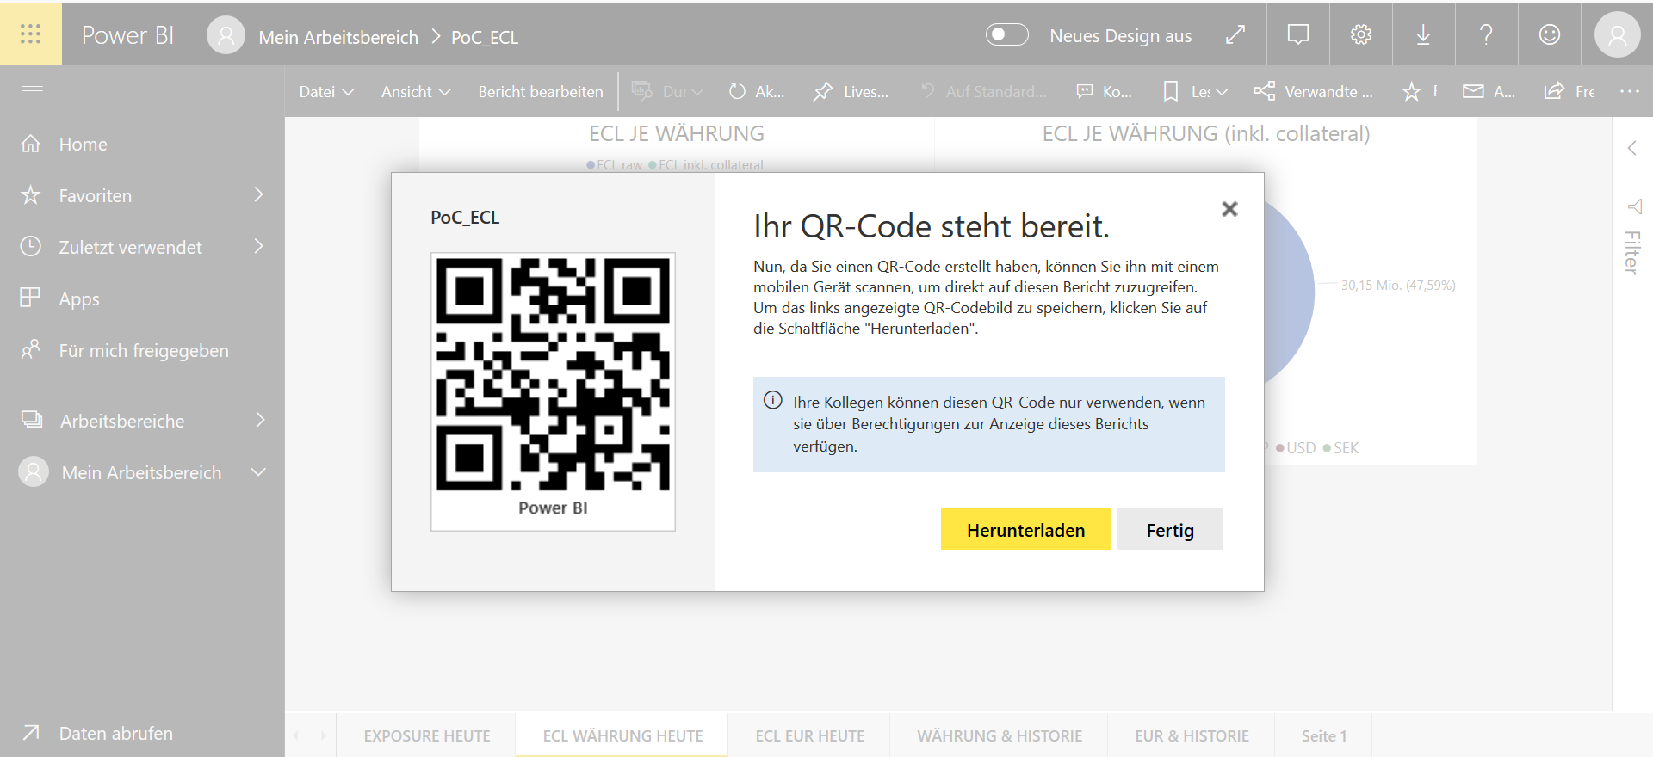Click Mein Arbeitsbereich breadcrumb link
This screenshot has height=757, width=1653.
pyautogui.click(x=338, y=37)
